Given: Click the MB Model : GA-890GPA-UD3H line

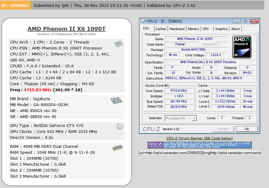Looking at the screenshot, I should (39, 105).
